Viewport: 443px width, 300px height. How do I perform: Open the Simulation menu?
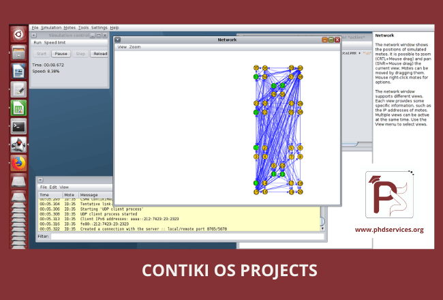51,28
